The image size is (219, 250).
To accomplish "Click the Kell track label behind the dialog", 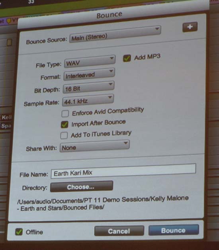I will point(6,117).
